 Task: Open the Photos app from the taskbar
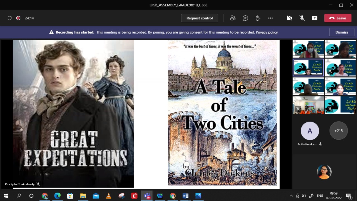[198, 196]
